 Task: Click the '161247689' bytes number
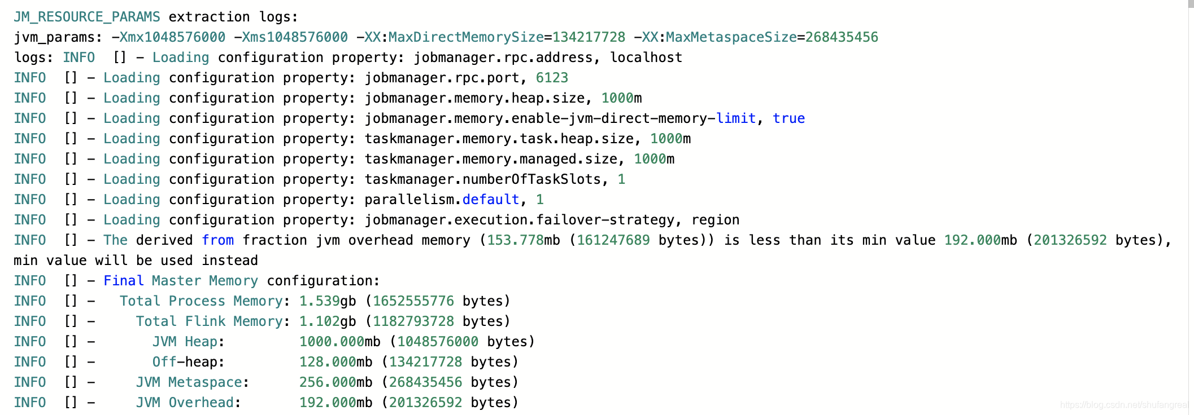[x=613, y=240]
